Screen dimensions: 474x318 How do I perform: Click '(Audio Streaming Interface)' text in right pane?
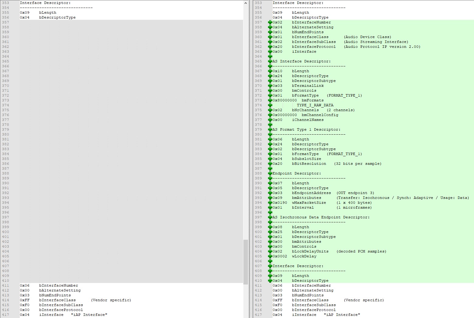pyautogui.click(x=376, y=42)
